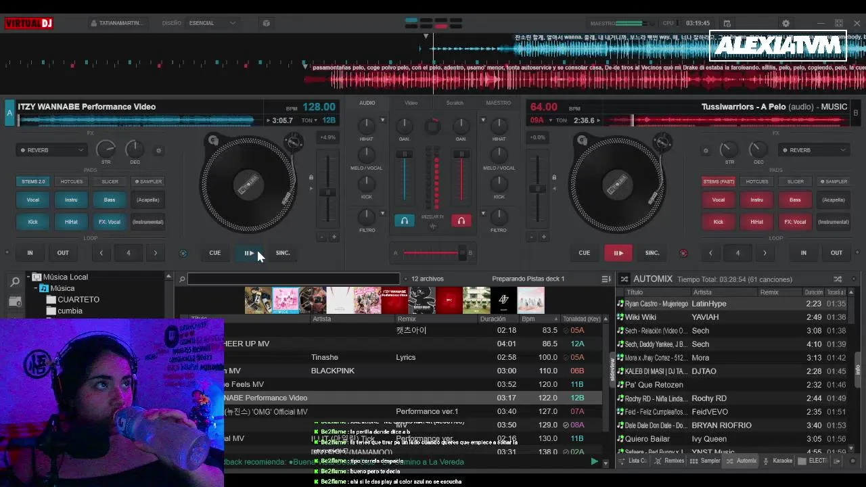Image resolution: width=866 pixels, height=487 pixels.
Task: Toggle deck B FX: Vocal stem pad
Action: click(795, 222)
